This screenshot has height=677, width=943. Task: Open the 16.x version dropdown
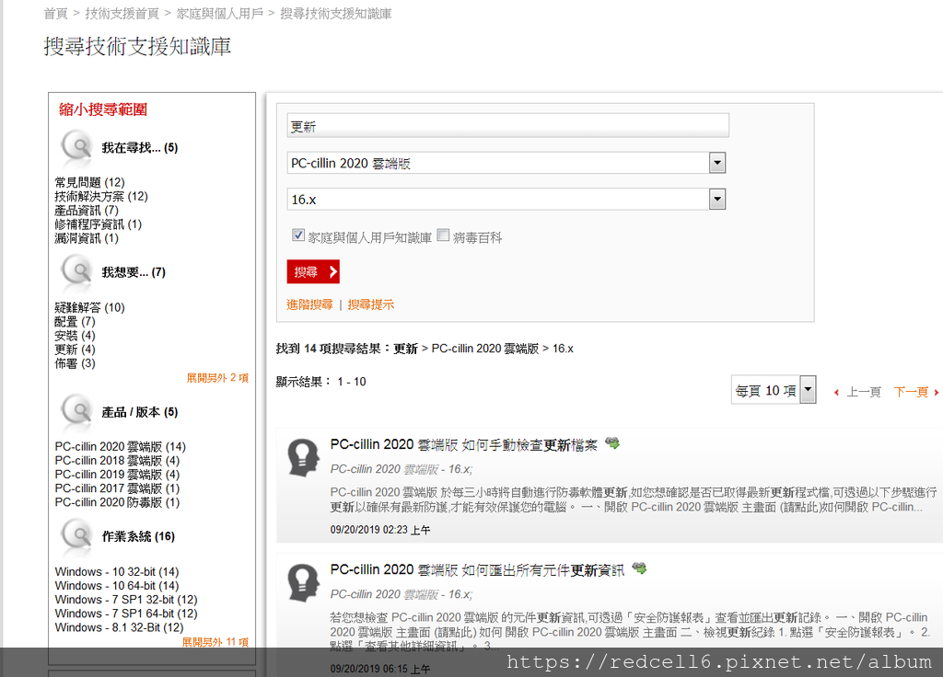(x=716, y=199)
